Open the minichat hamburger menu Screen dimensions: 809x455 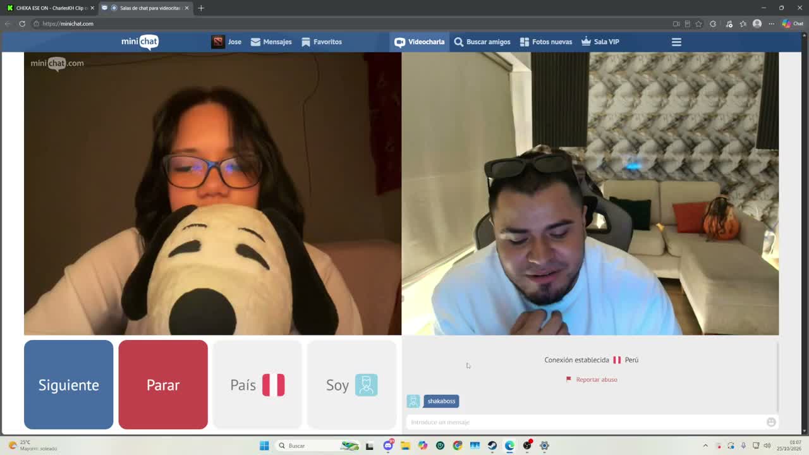[x=676, y=42]
